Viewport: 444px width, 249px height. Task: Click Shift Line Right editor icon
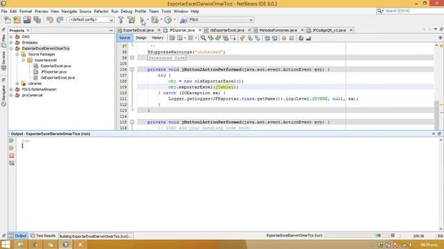point(275,38)
